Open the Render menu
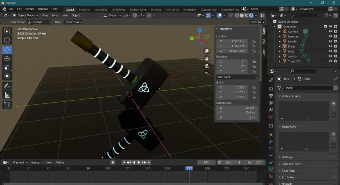 [30, 9]
